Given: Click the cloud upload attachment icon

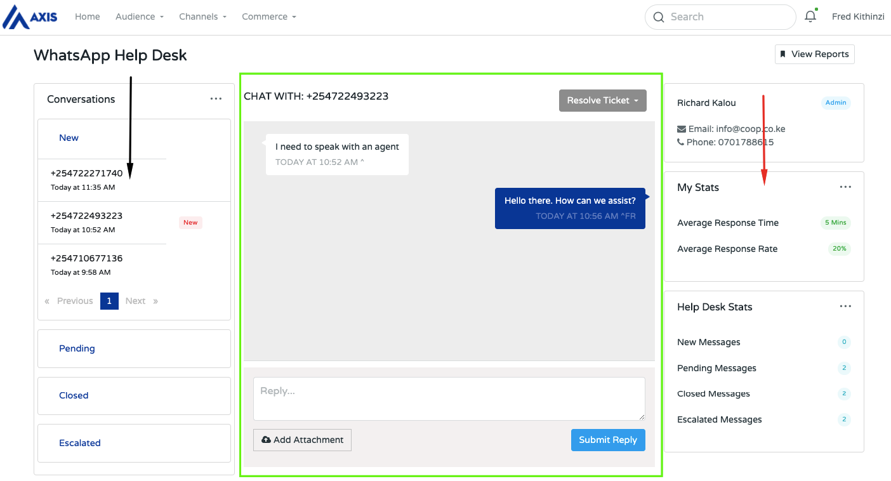Looking at the screenshot, I should point(266,440).
